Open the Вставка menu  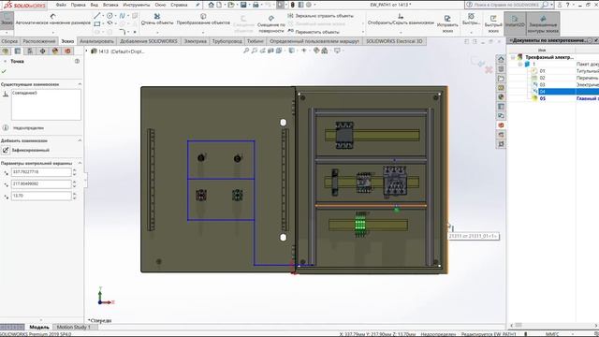110,5
